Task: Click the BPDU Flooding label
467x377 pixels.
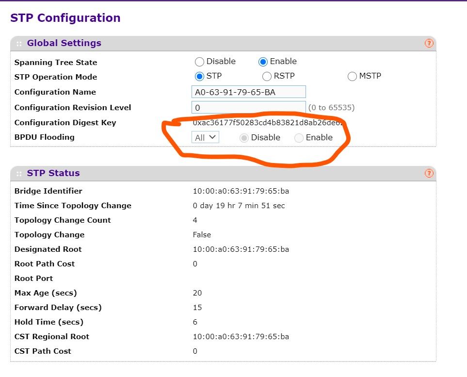Action: [45, 137]
